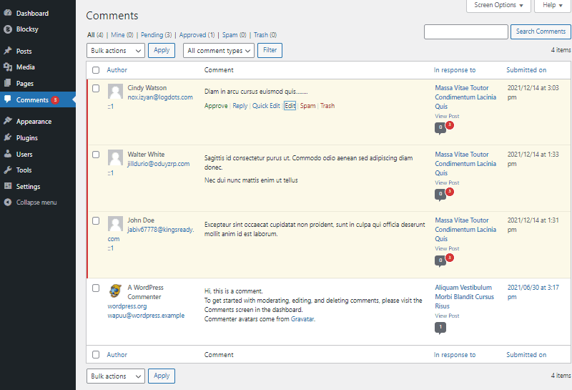Open Aliquam Vestibulum Morbi Blandit post link

pyautogui.click(x=464, y=296)
